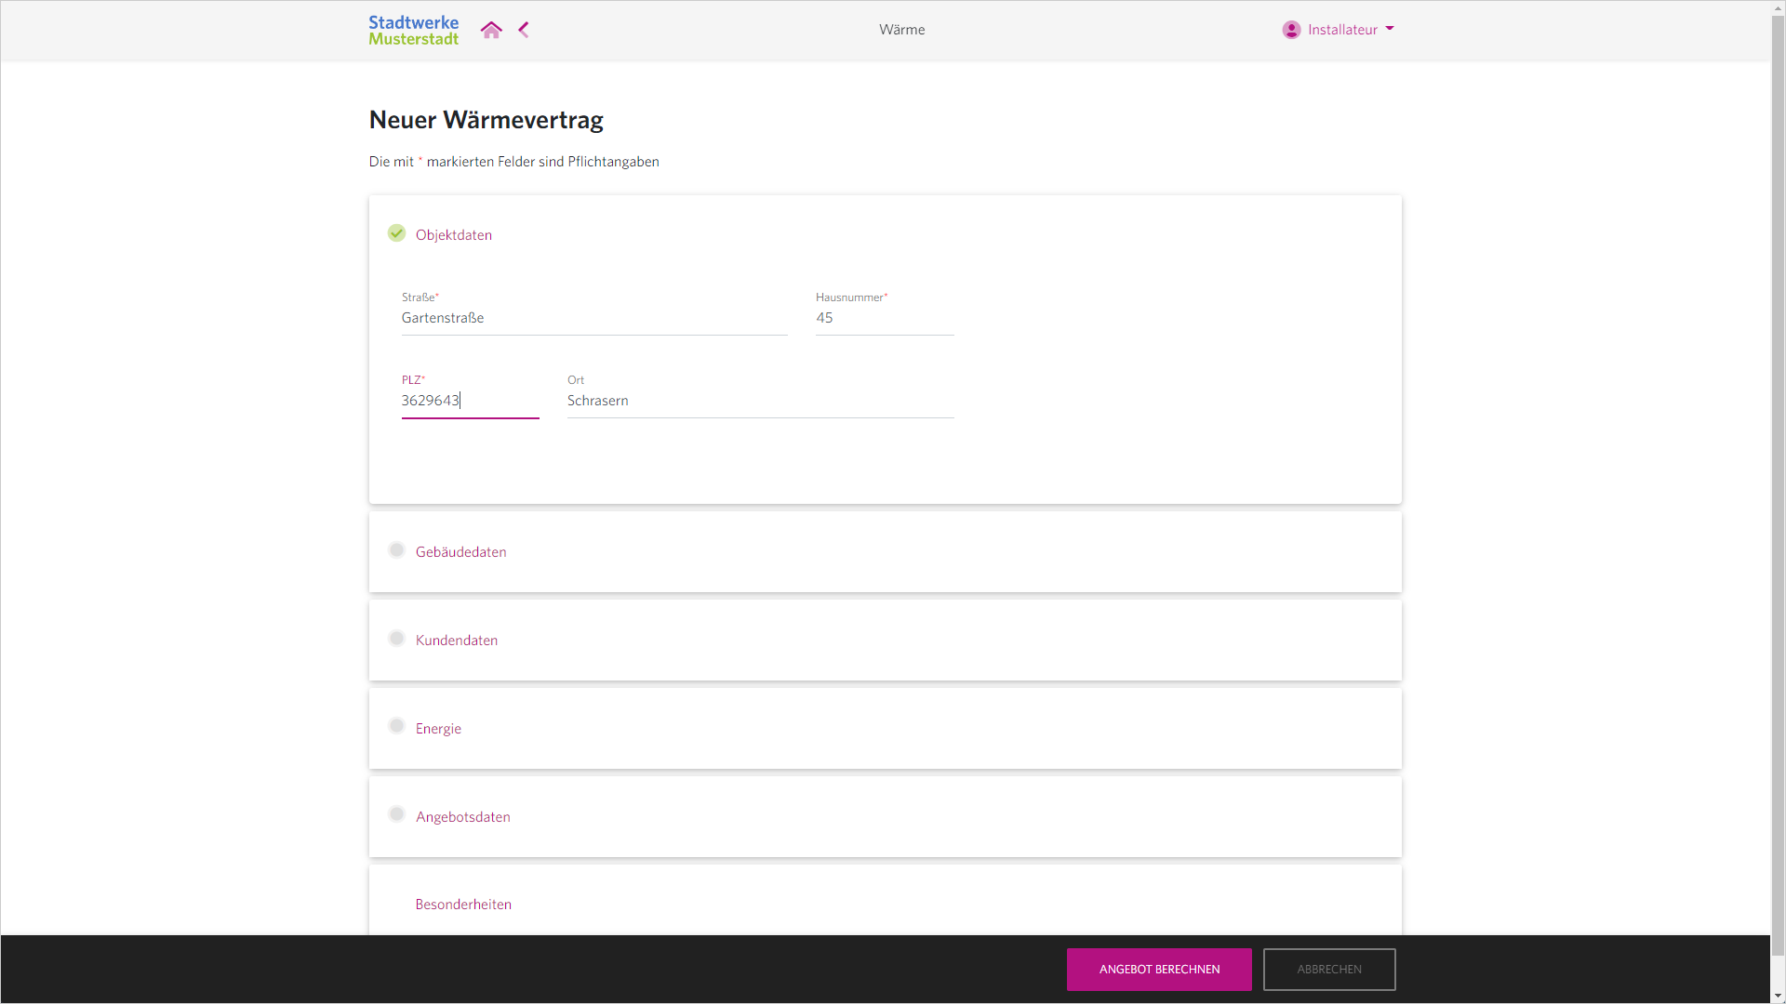
Task: Click the Hausnummer input field
Action: coord(884,318)
